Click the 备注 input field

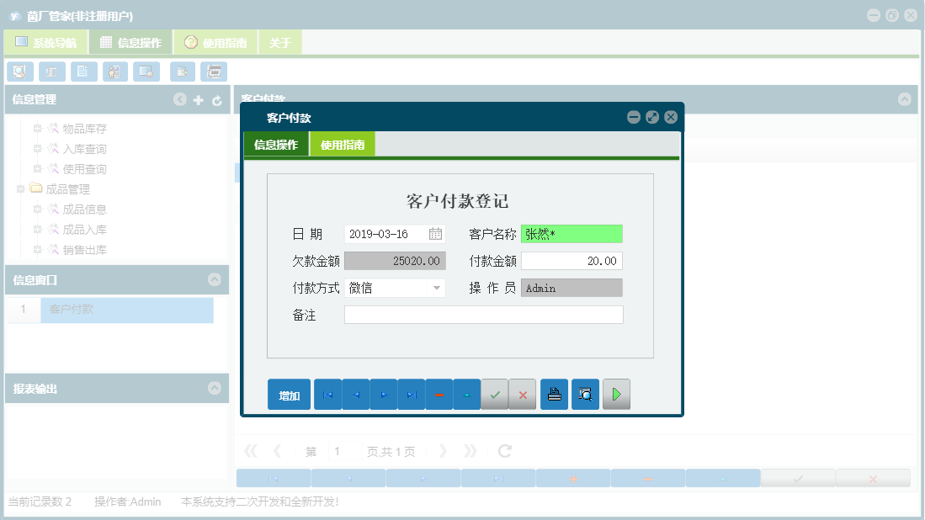[x=484, y=314]
